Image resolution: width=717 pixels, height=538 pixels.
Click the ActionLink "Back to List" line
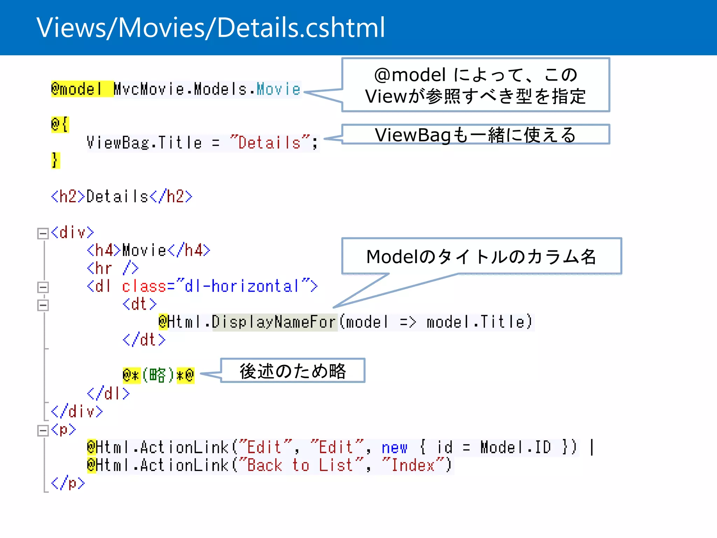coord(270,465)
